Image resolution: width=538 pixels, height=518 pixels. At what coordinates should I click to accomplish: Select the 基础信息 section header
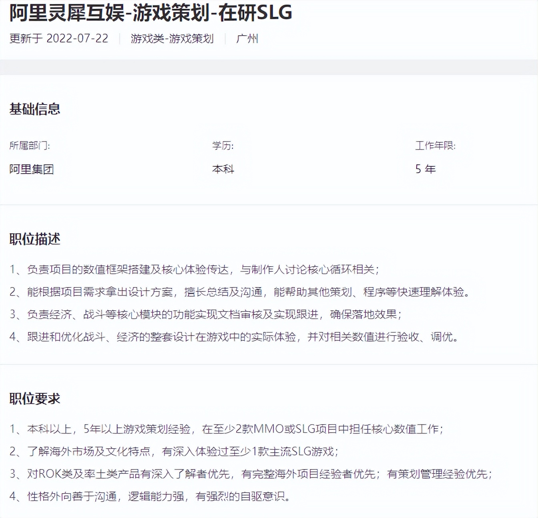34,108
